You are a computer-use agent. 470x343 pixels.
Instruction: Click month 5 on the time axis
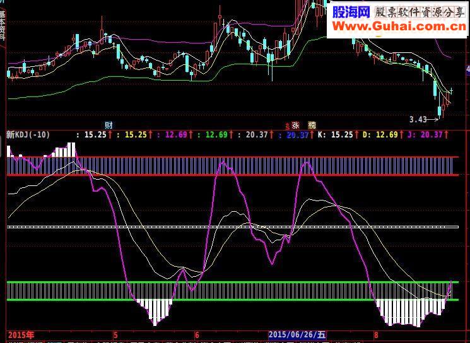pyautogui.click(x=115, y=335)
